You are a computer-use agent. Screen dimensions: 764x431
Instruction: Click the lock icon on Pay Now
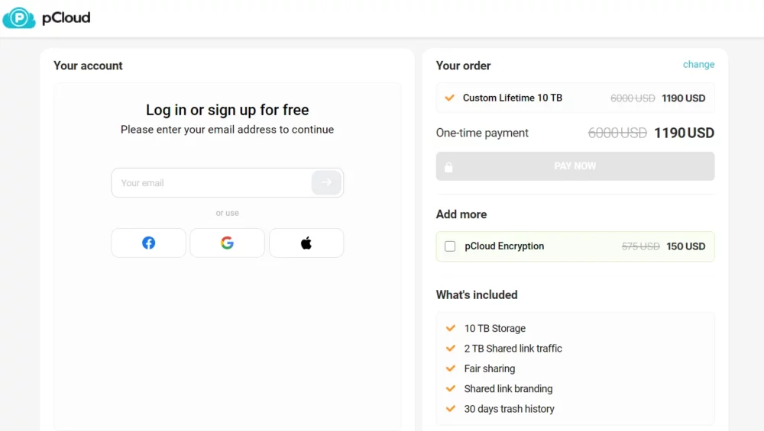(448, 167)
